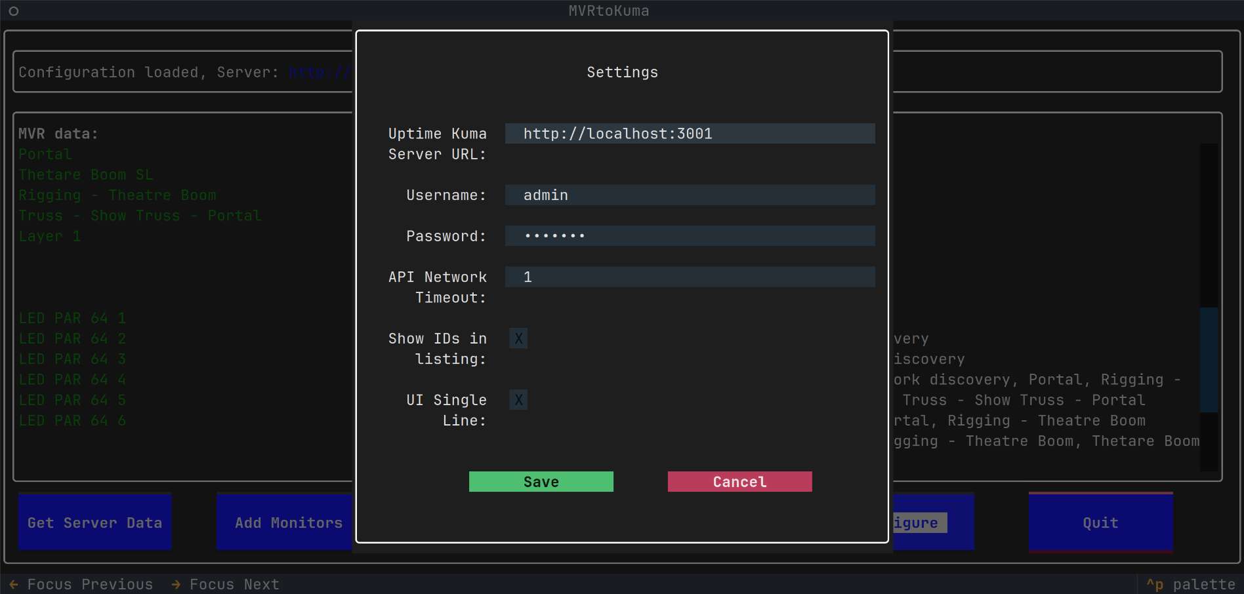
Task: Focus the Password input field
Action: [690, 236]
